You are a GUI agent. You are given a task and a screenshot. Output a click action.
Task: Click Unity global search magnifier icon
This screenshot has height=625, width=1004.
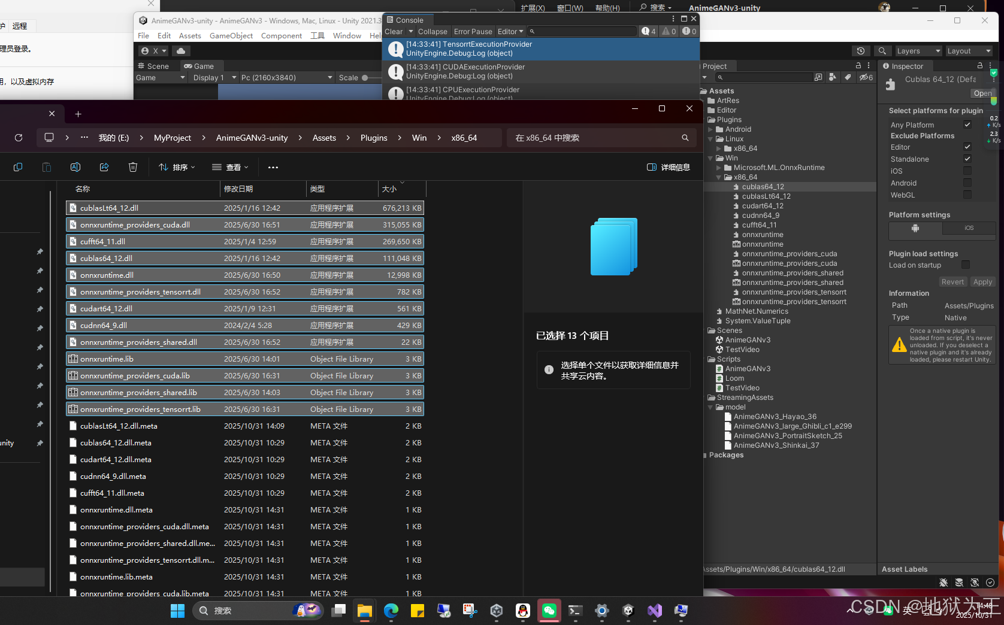point(882,51)
